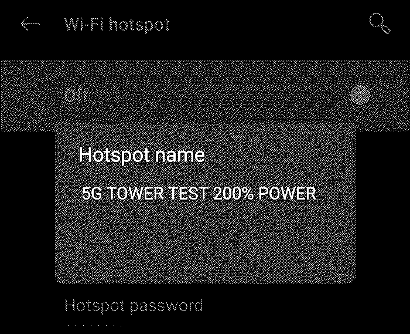The width and height of the screenshot is (410, 334).
Task: Dismiss the dialog by tapping the dark background
Action: pyautogui.click(x=27, y=210)
